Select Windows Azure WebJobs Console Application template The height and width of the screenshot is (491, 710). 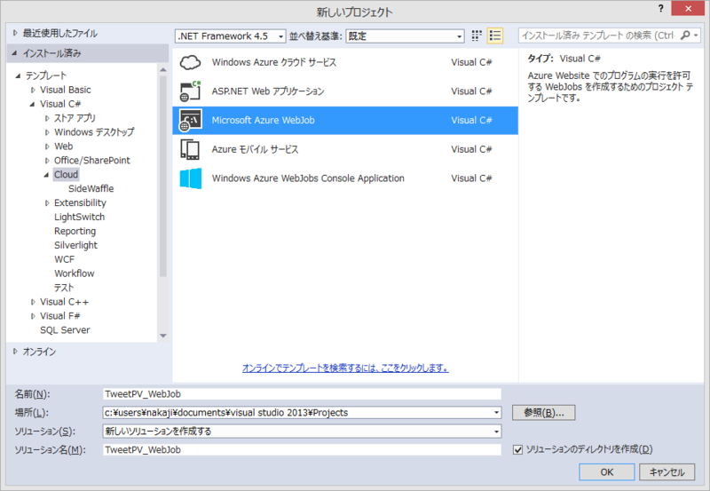point(345,178)
